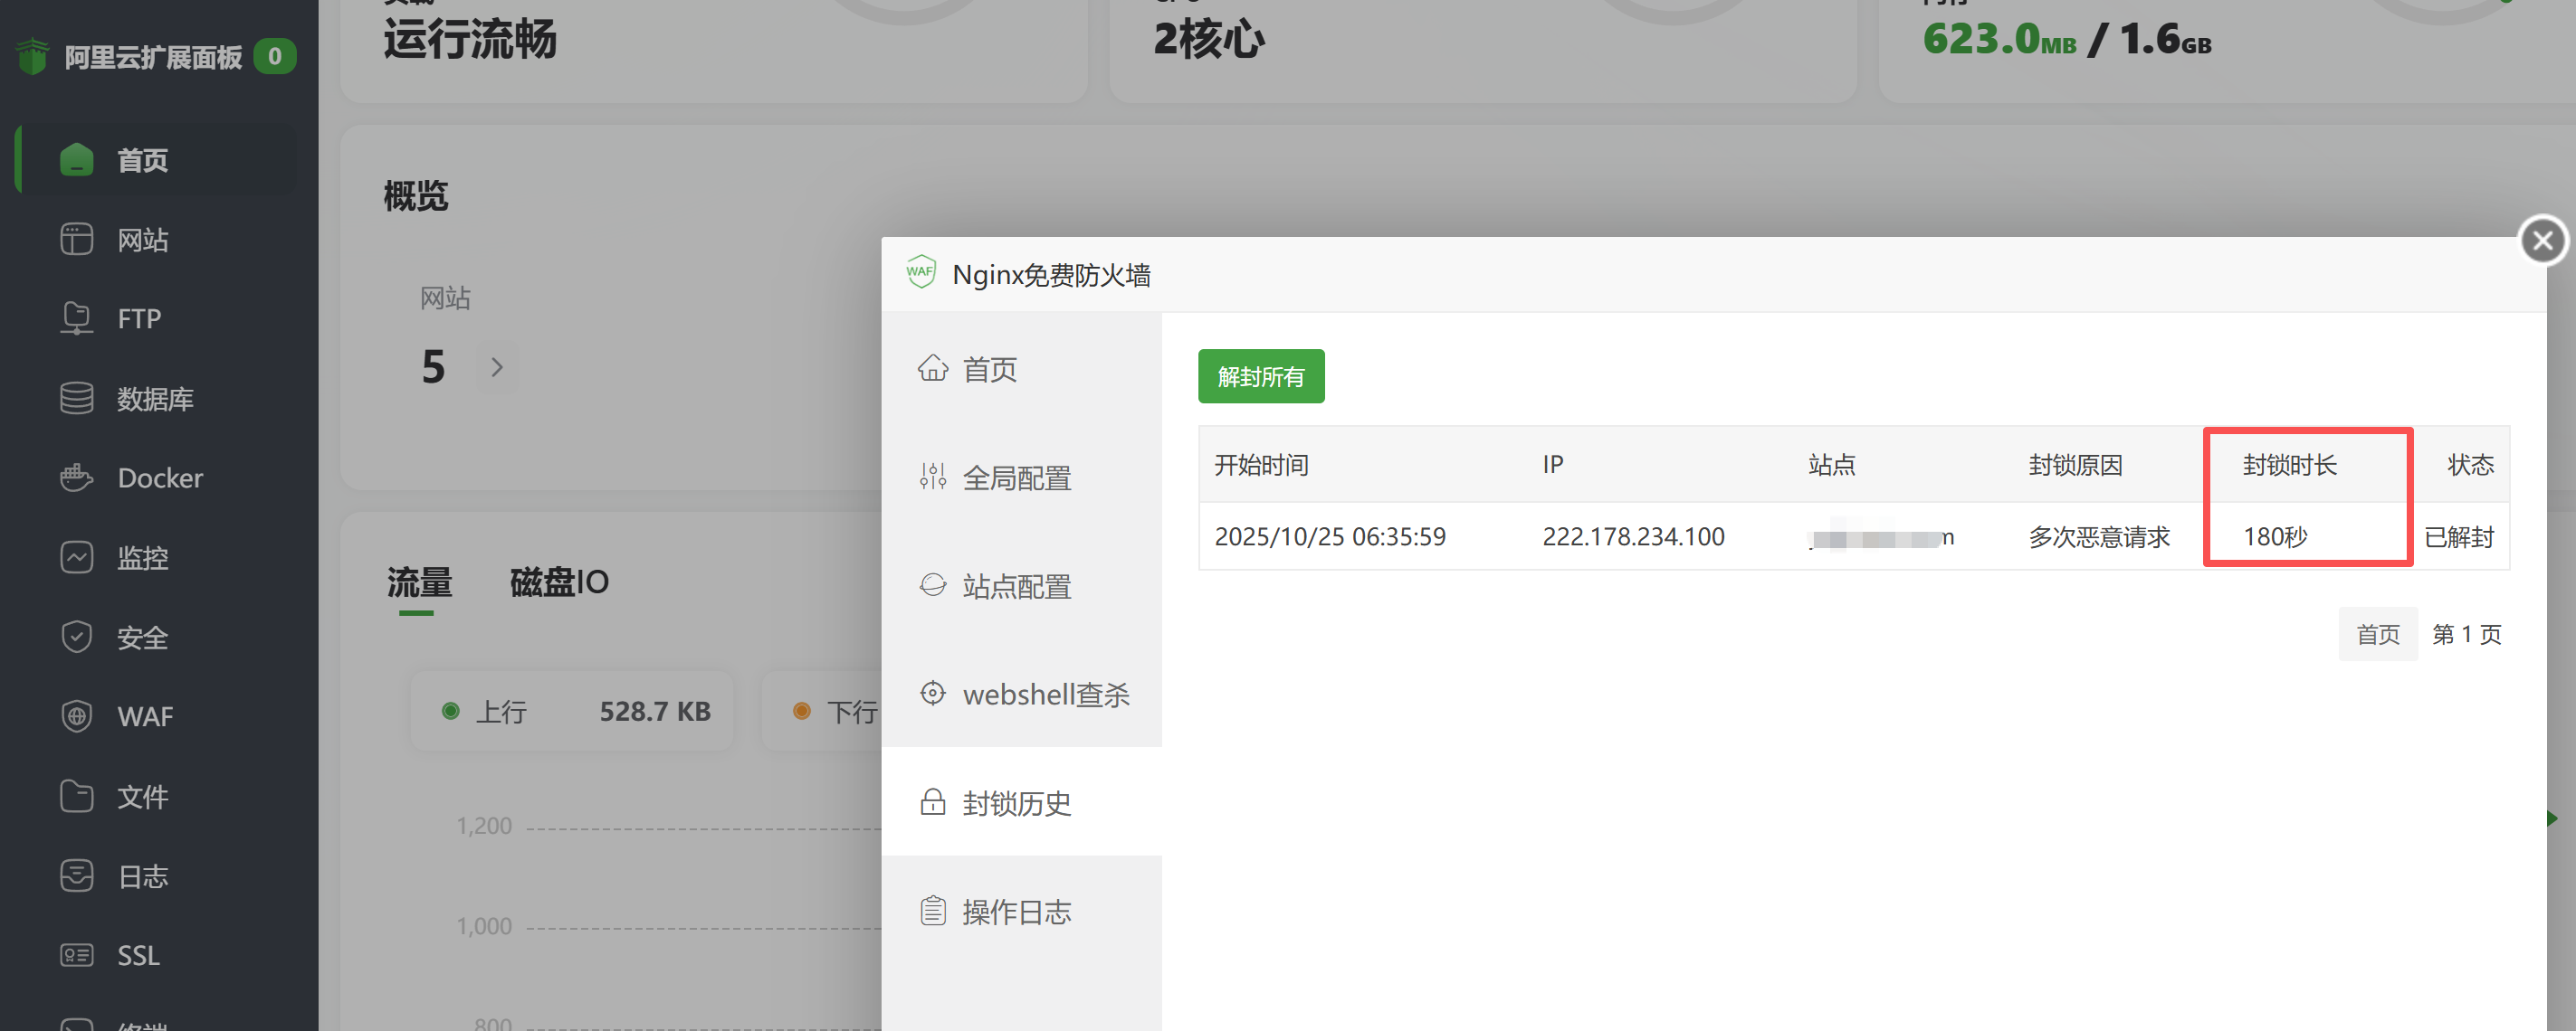Open the 网站 section in the sidebar
This screenshot has height=1031, width=2576.
tap(143, 239)
